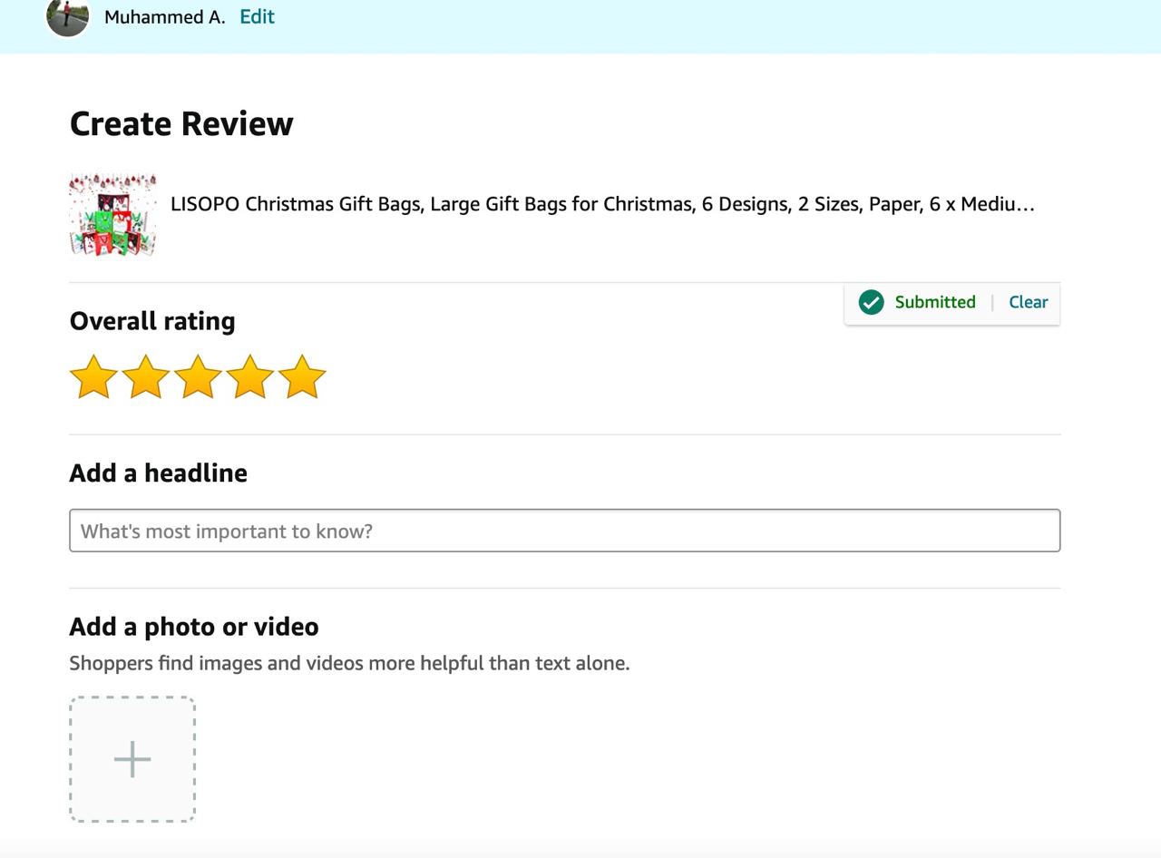
Task: Click the Muhammed A. profile name
Action: (x=164, y=16)
